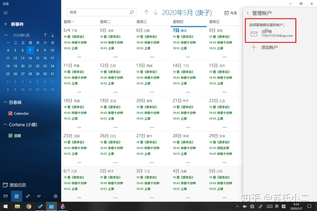The height and width of the screenshot is (211, 317).
Task: Select the 14日 丁巳 date header
Action: tap(181, 65)
